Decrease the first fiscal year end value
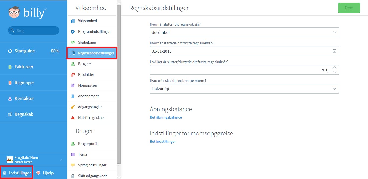The width and height of the screenshot is (368, 179). pos(335,72)
